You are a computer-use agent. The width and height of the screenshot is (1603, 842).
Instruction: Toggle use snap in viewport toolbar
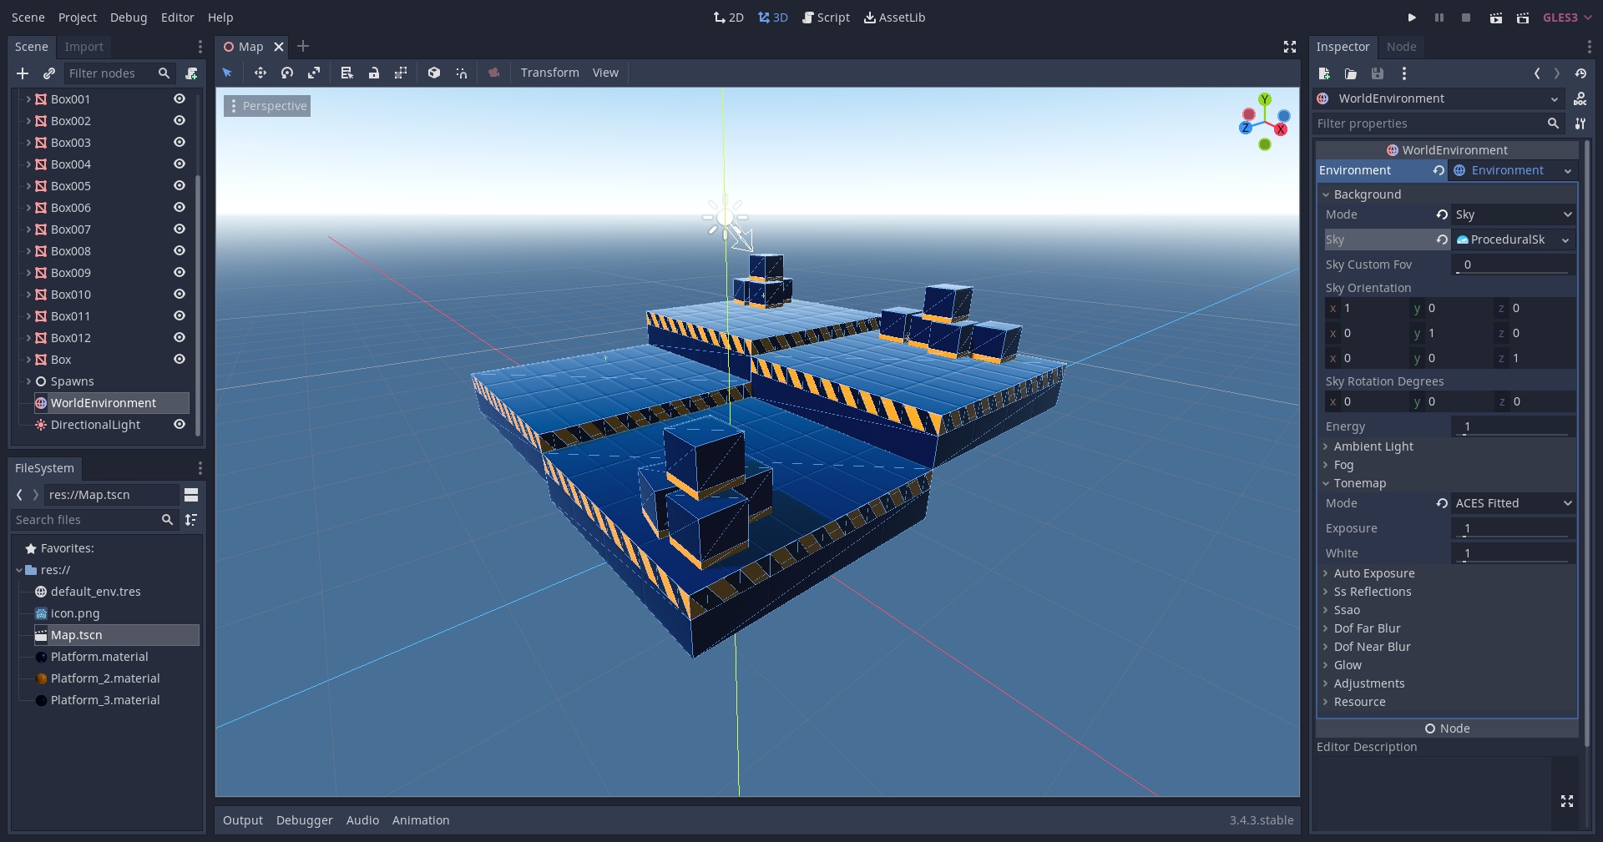click(461, 73)
